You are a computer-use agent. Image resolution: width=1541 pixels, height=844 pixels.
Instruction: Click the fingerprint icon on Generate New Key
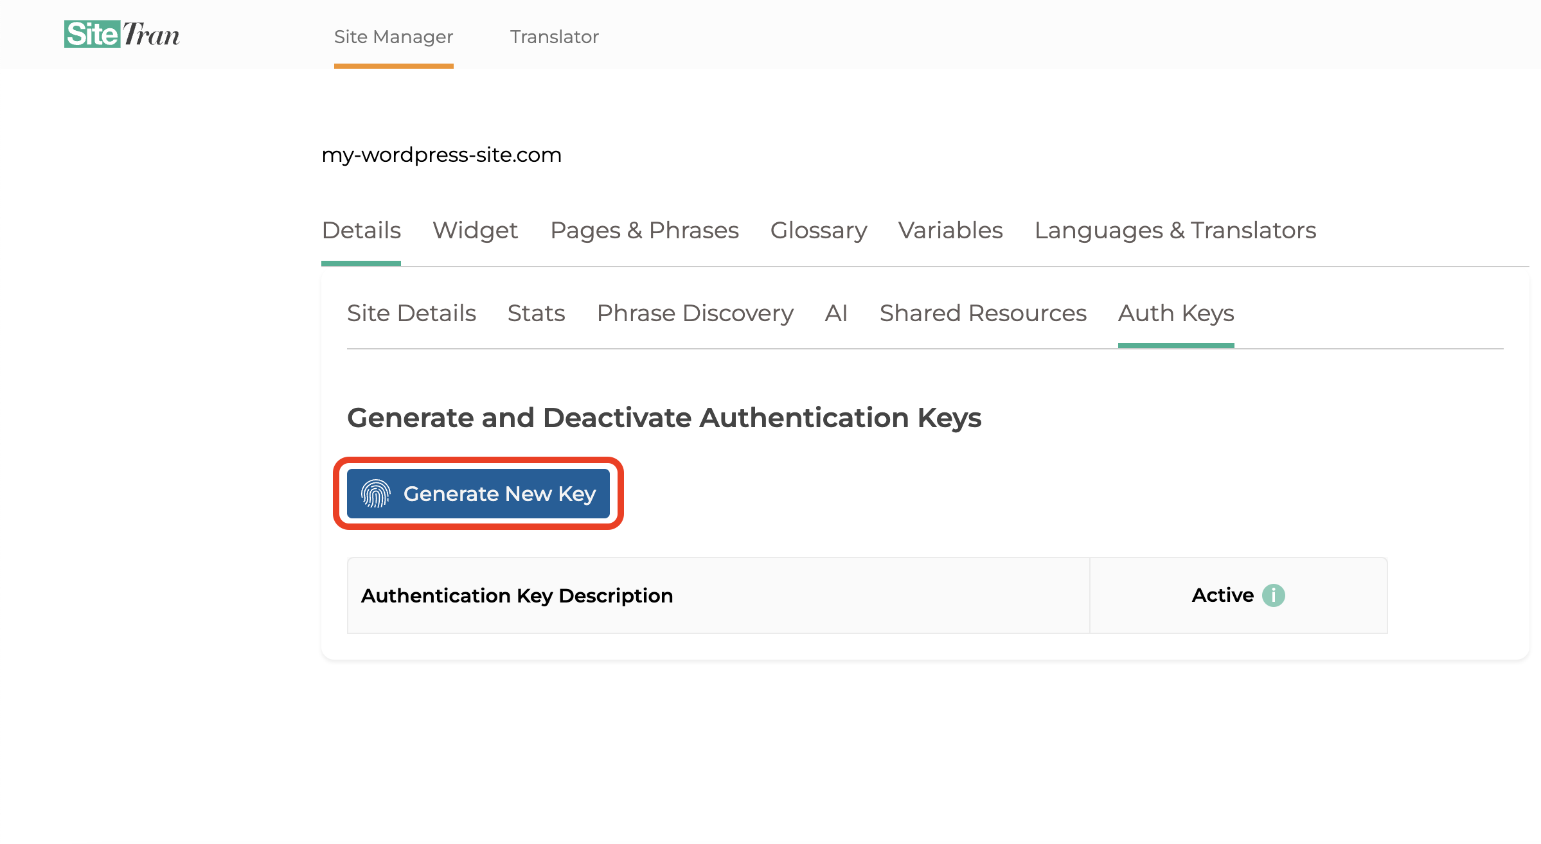[376, 493]
